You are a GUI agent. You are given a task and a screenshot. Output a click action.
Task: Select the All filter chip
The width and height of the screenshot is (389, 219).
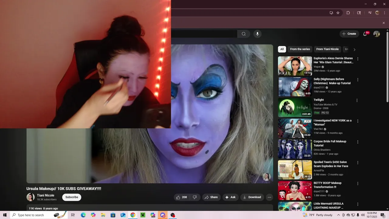point(282,49)
